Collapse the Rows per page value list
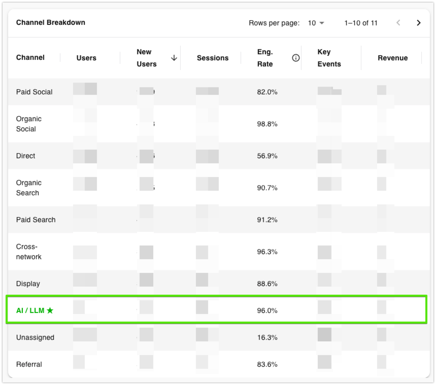The image size is (436, 385). [x=322, y=23]
